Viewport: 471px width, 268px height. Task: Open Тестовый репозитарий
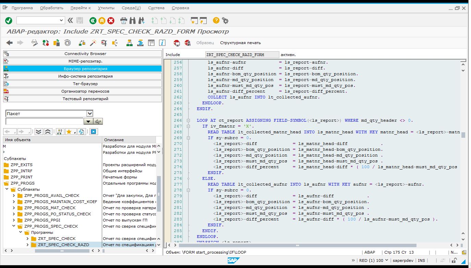82,99
